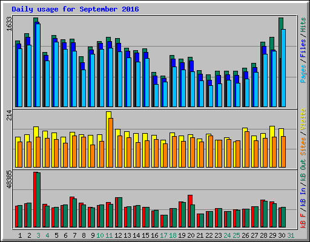Click day 12 label on the axis
The height and width of the screenshot is (242, 310).
click(118, 235)
